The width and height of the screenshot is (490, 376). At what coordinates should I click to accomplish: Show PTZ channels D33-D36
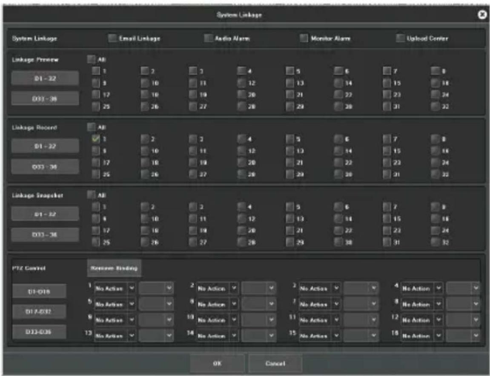click(39, 332)
